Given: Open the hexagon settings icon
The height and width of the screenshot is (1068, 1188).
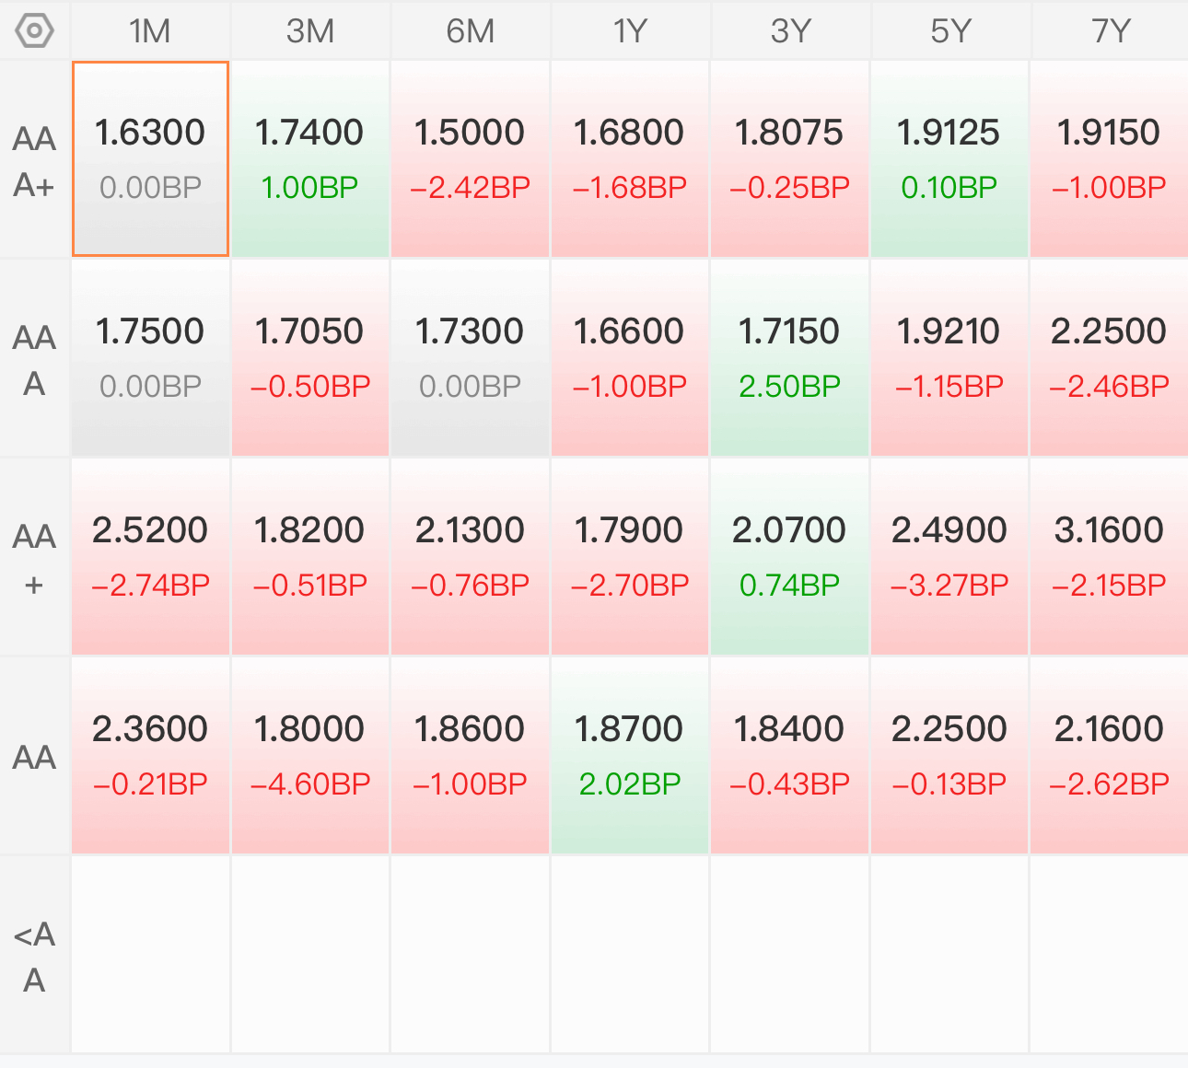Looking at the screenshot, I should pyautogui.click(x=34, y=31).
